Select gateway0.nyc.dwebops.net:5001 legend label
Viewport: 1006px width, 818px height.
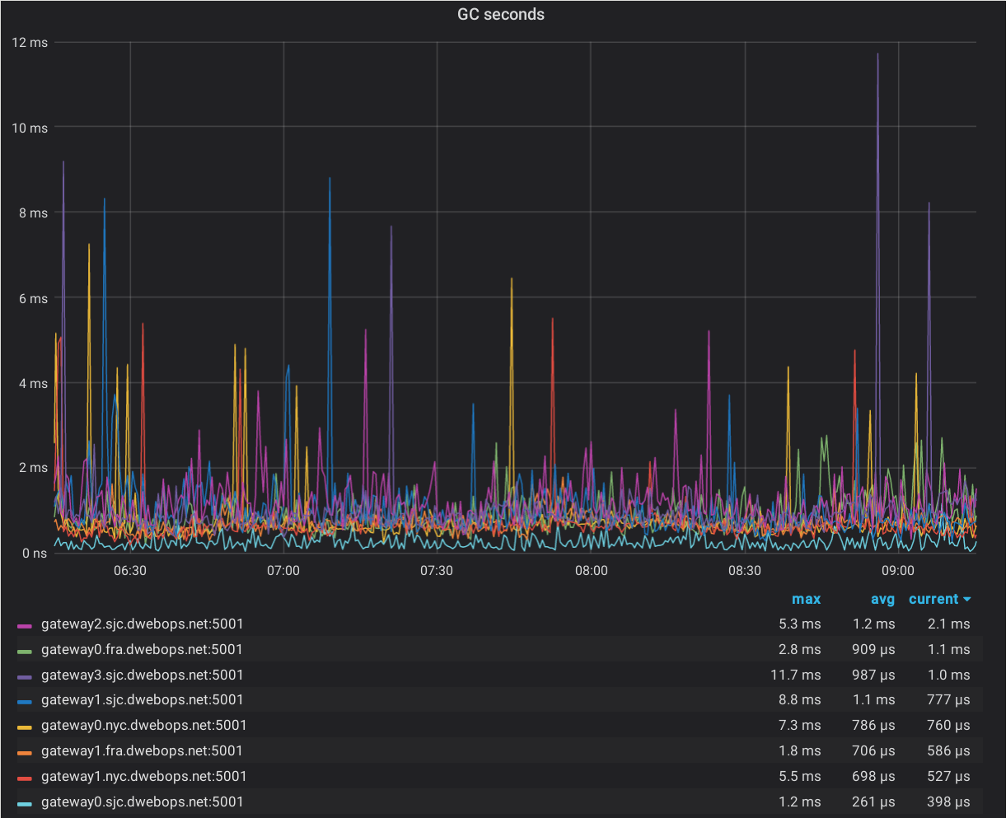pos(143,726)
